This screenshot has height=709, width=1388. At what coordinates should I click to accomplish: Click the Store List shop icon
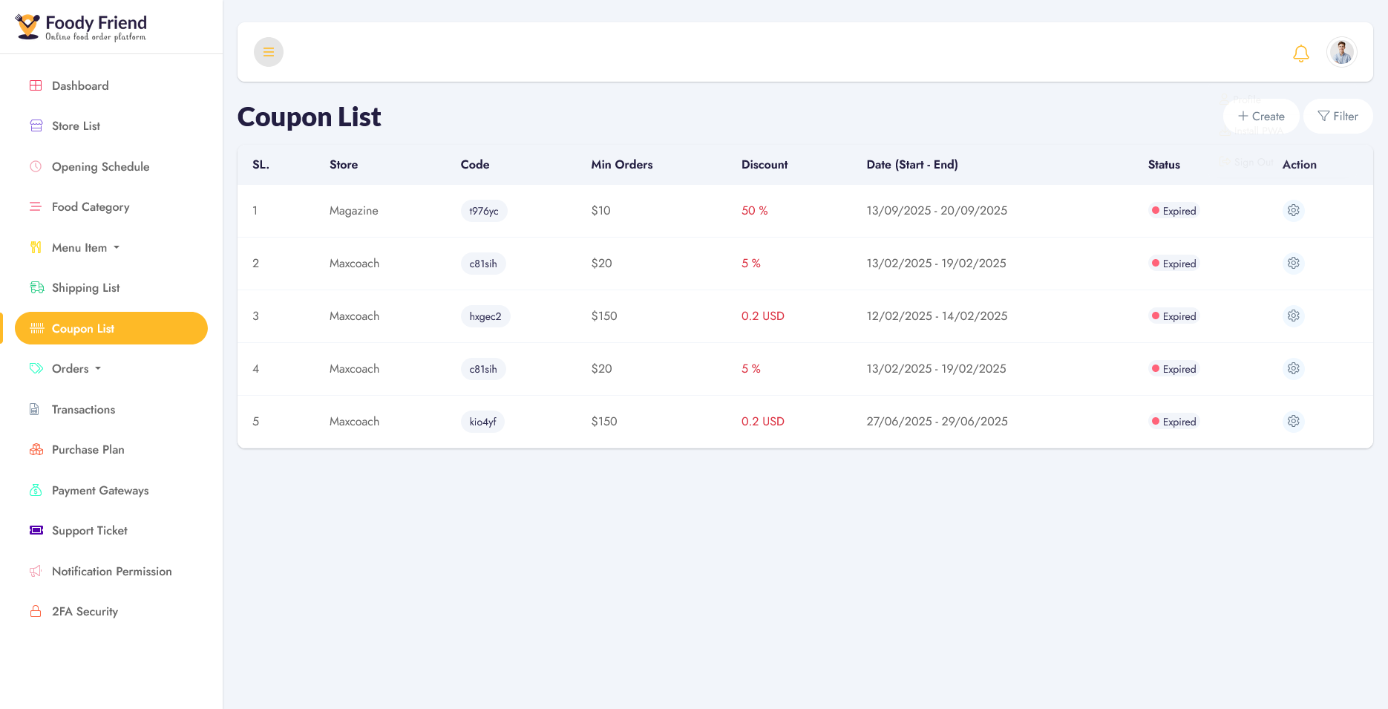click(x=36, y=125)
